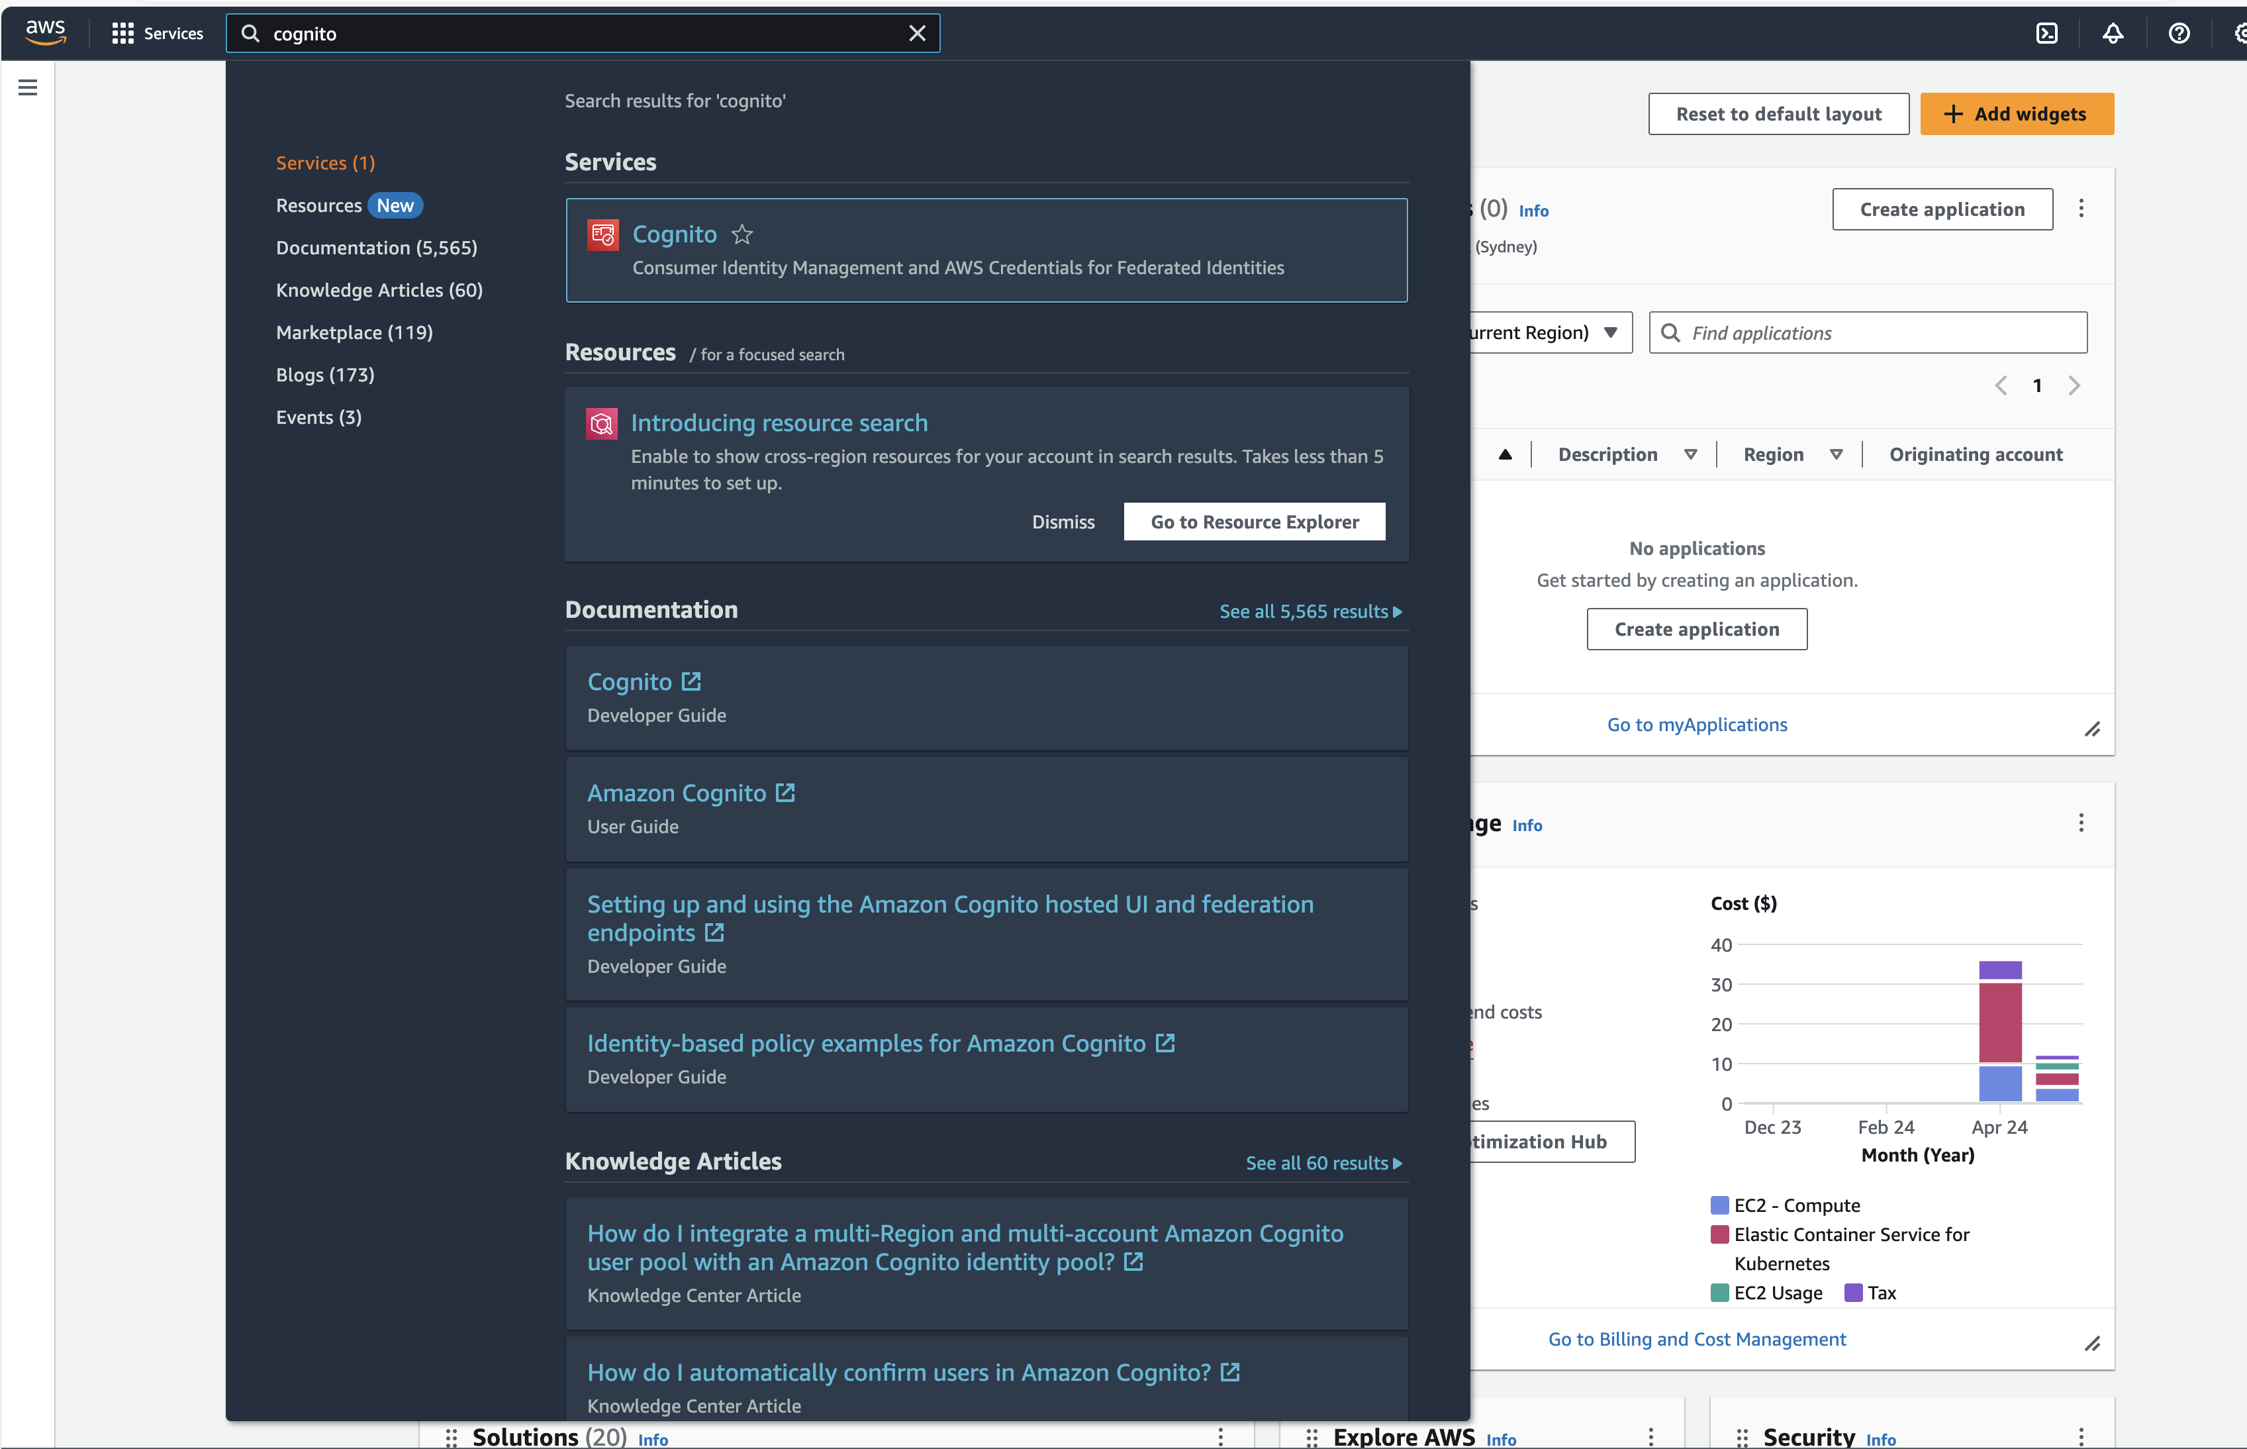This screenshot has width=2247, height=1449.
Task: Dismiss the resource search banner
Action: pyautogui.click(x=1063, y=521)
